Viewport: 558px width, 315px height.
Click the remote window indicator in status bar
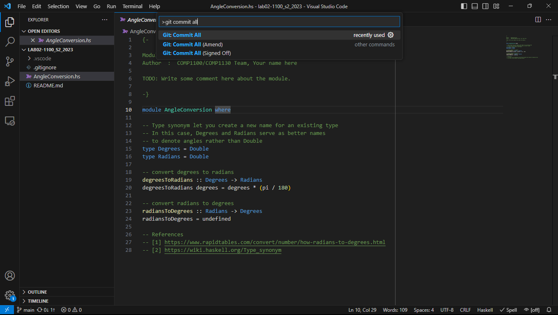click(7, 310)
